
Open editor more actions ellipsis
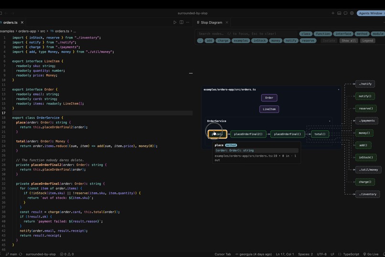pyautogui.click(x=188, y=22)
